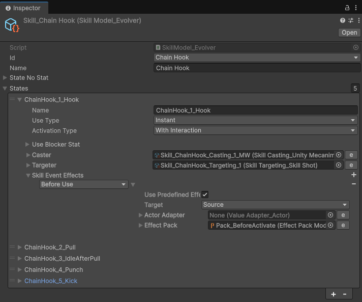Viewport: 362px width, 302px height.
Task: Open the Activation Type dropdown
Action: pos(256,130)
